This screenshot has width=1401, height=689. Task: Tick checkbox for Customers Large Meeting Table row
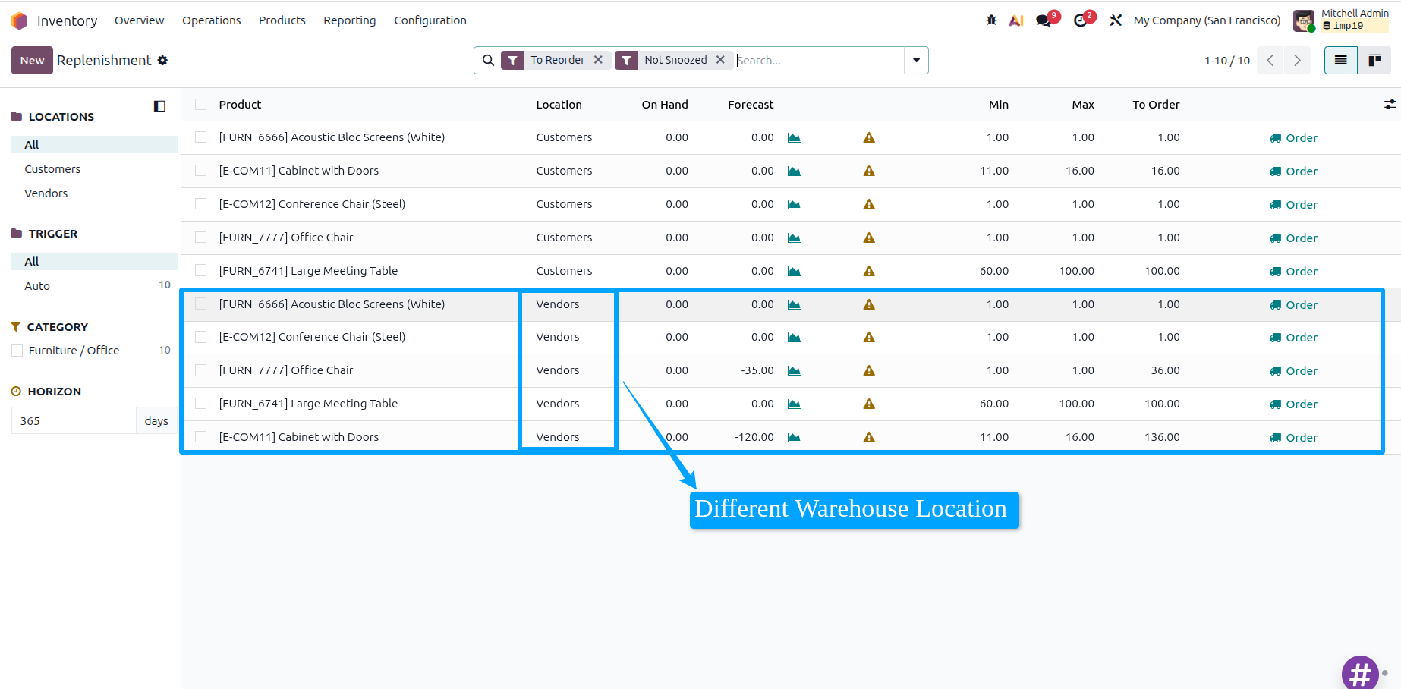[200, 271]
